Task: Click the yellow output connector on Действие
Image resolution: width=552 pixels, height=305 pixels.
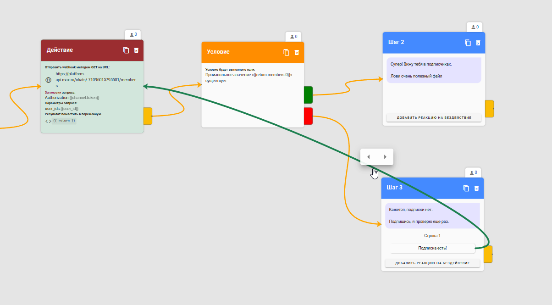Action: tap(148, 116)
